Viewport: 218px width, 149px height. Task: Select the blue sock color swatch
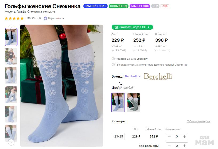tap(118, 102)
